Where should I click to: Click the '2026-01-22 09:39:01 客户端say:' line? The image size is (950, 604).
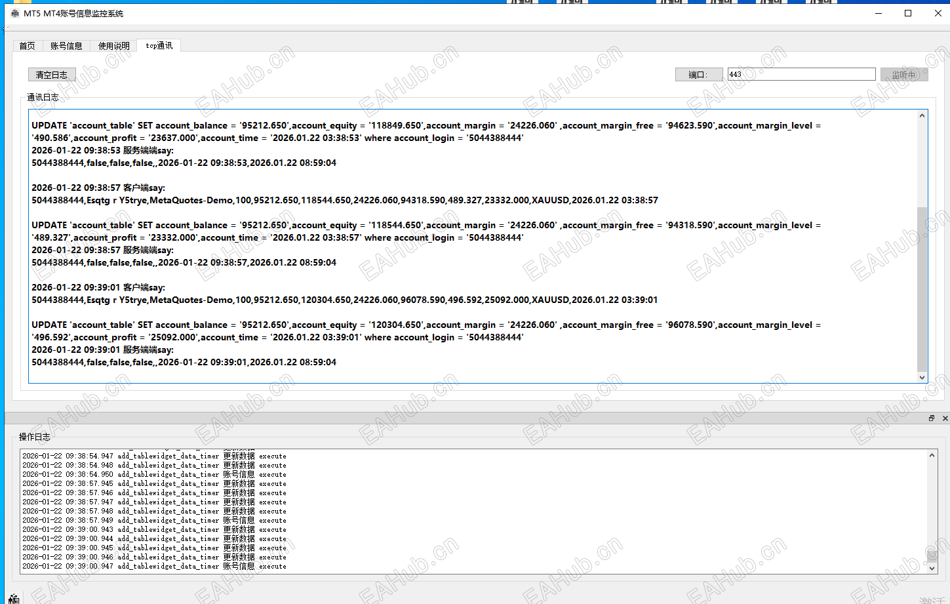[98, 287]
